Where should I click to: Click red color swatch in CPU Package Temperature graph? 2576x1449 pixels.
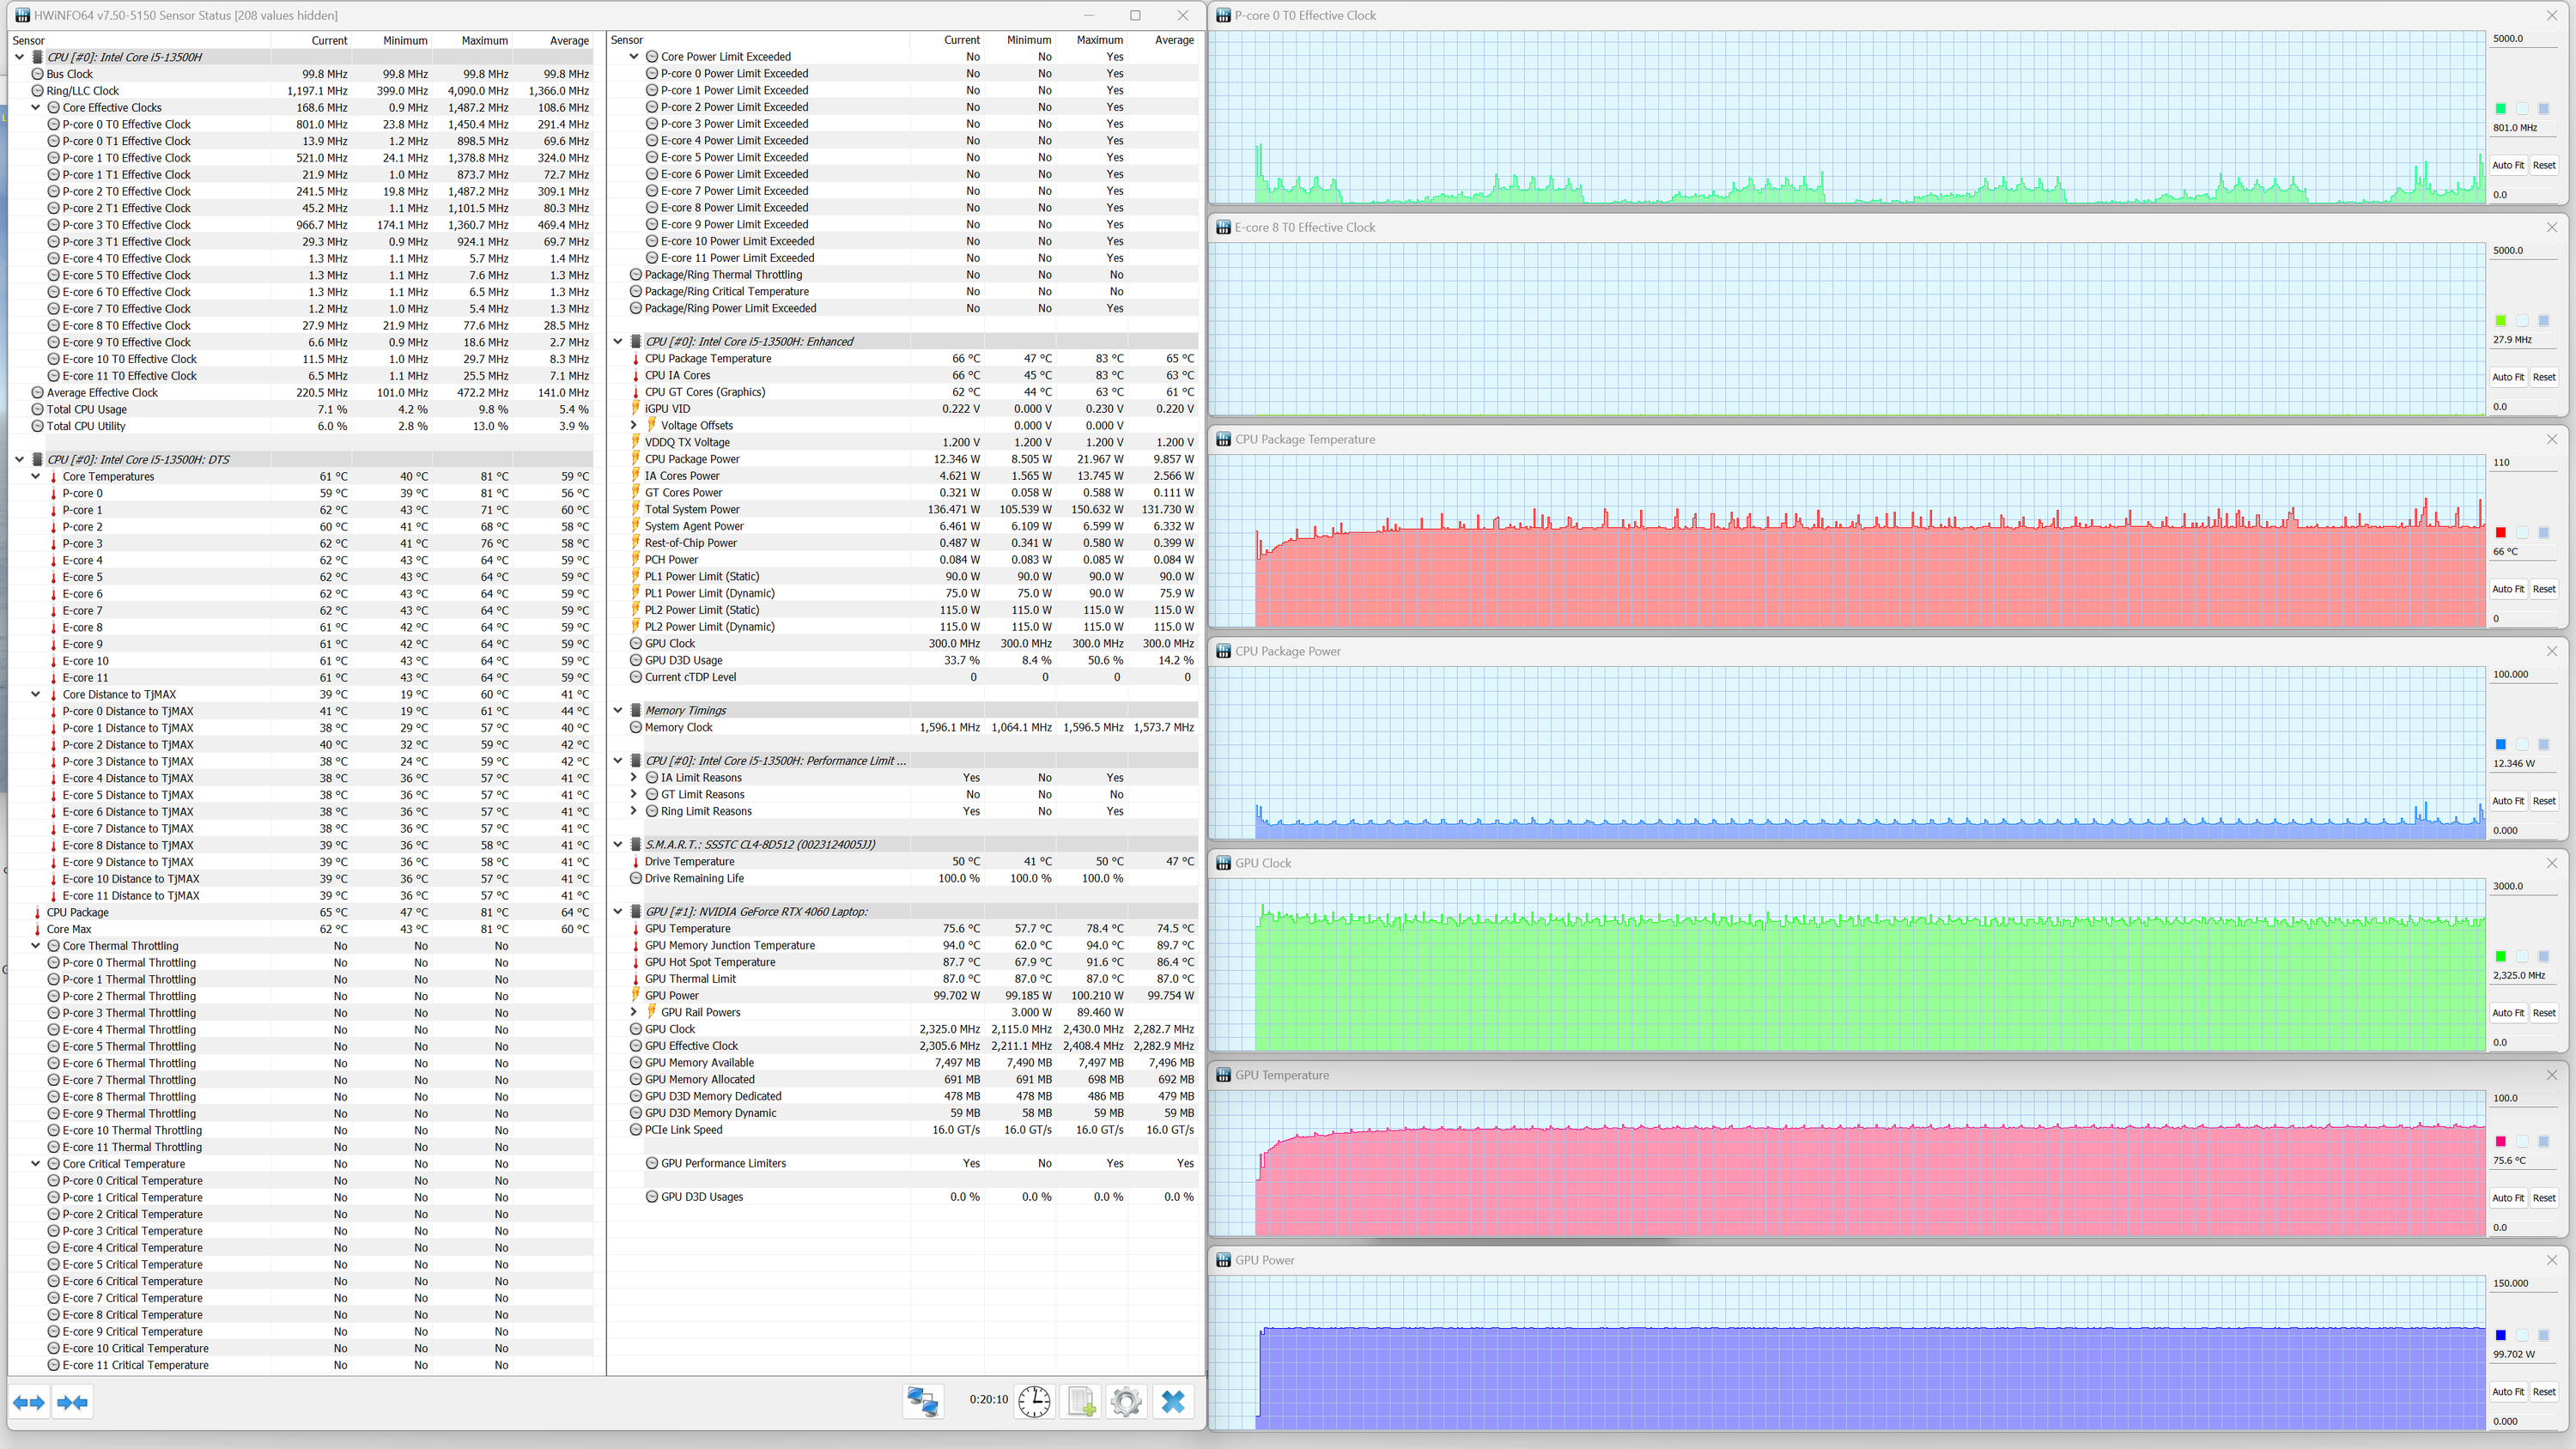click(x=2500, y=533)
